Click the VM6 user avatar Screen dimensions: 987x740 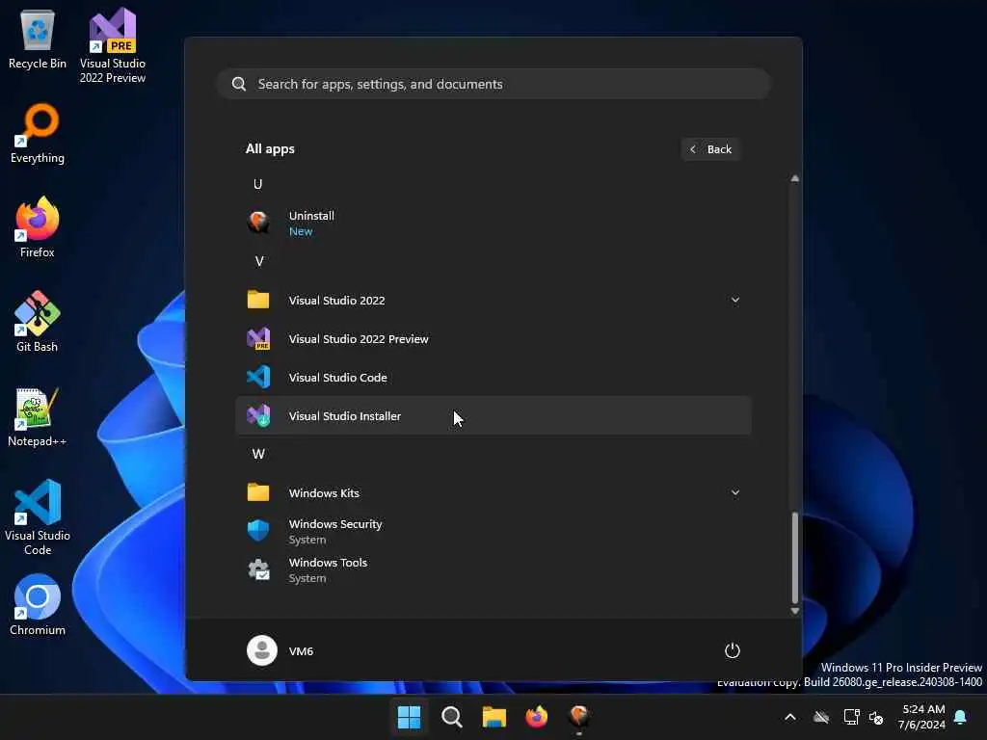tap(262, 650)
